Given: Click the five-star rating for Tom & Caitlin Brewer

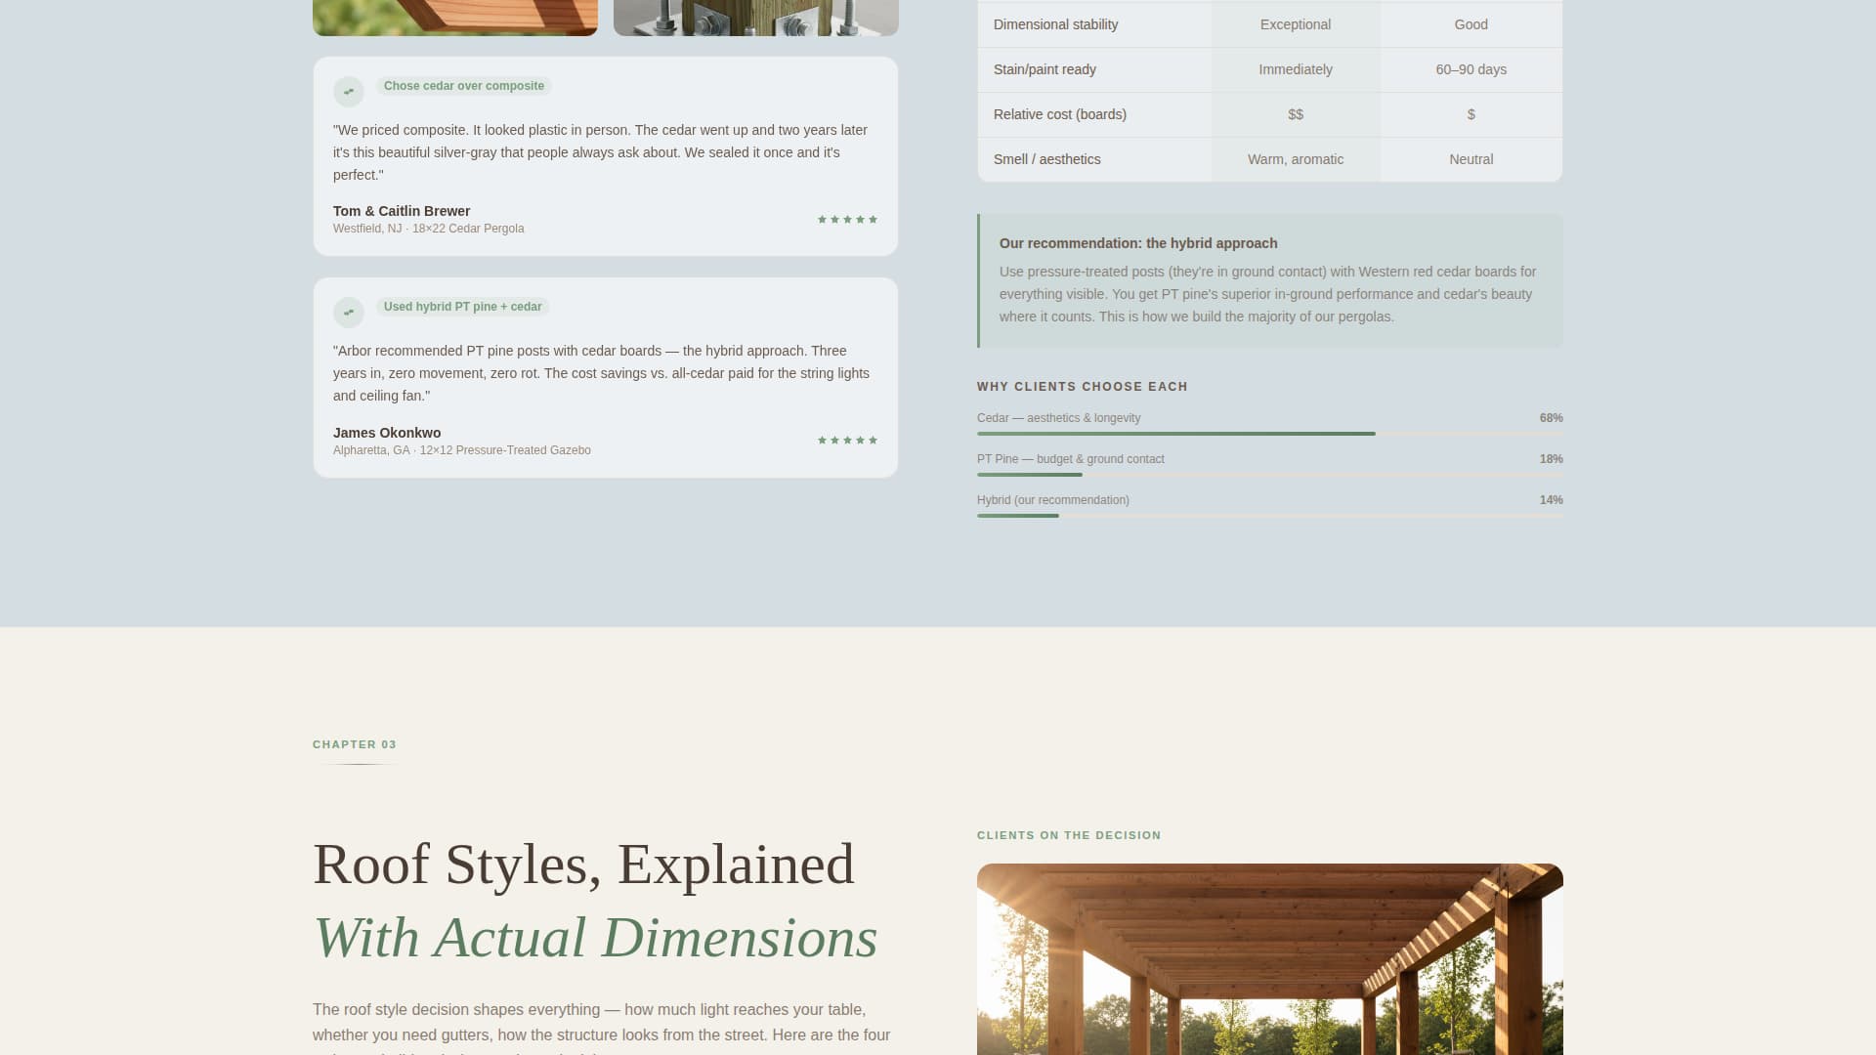Looking at the screenshot, I should click(x=847, y=220).
